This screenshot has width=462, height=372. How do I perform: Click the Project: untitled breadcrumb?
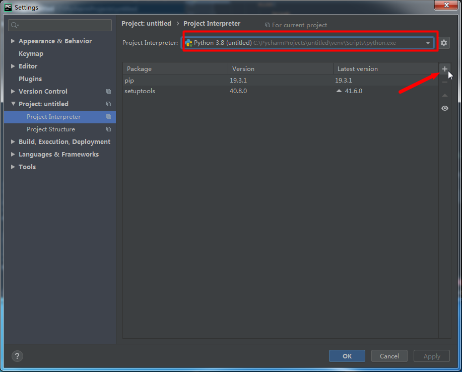point(147,24)
